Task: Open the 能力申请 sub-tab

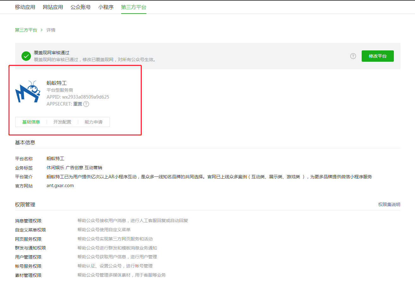Action: pyautogui.click(x=93, y=122)
